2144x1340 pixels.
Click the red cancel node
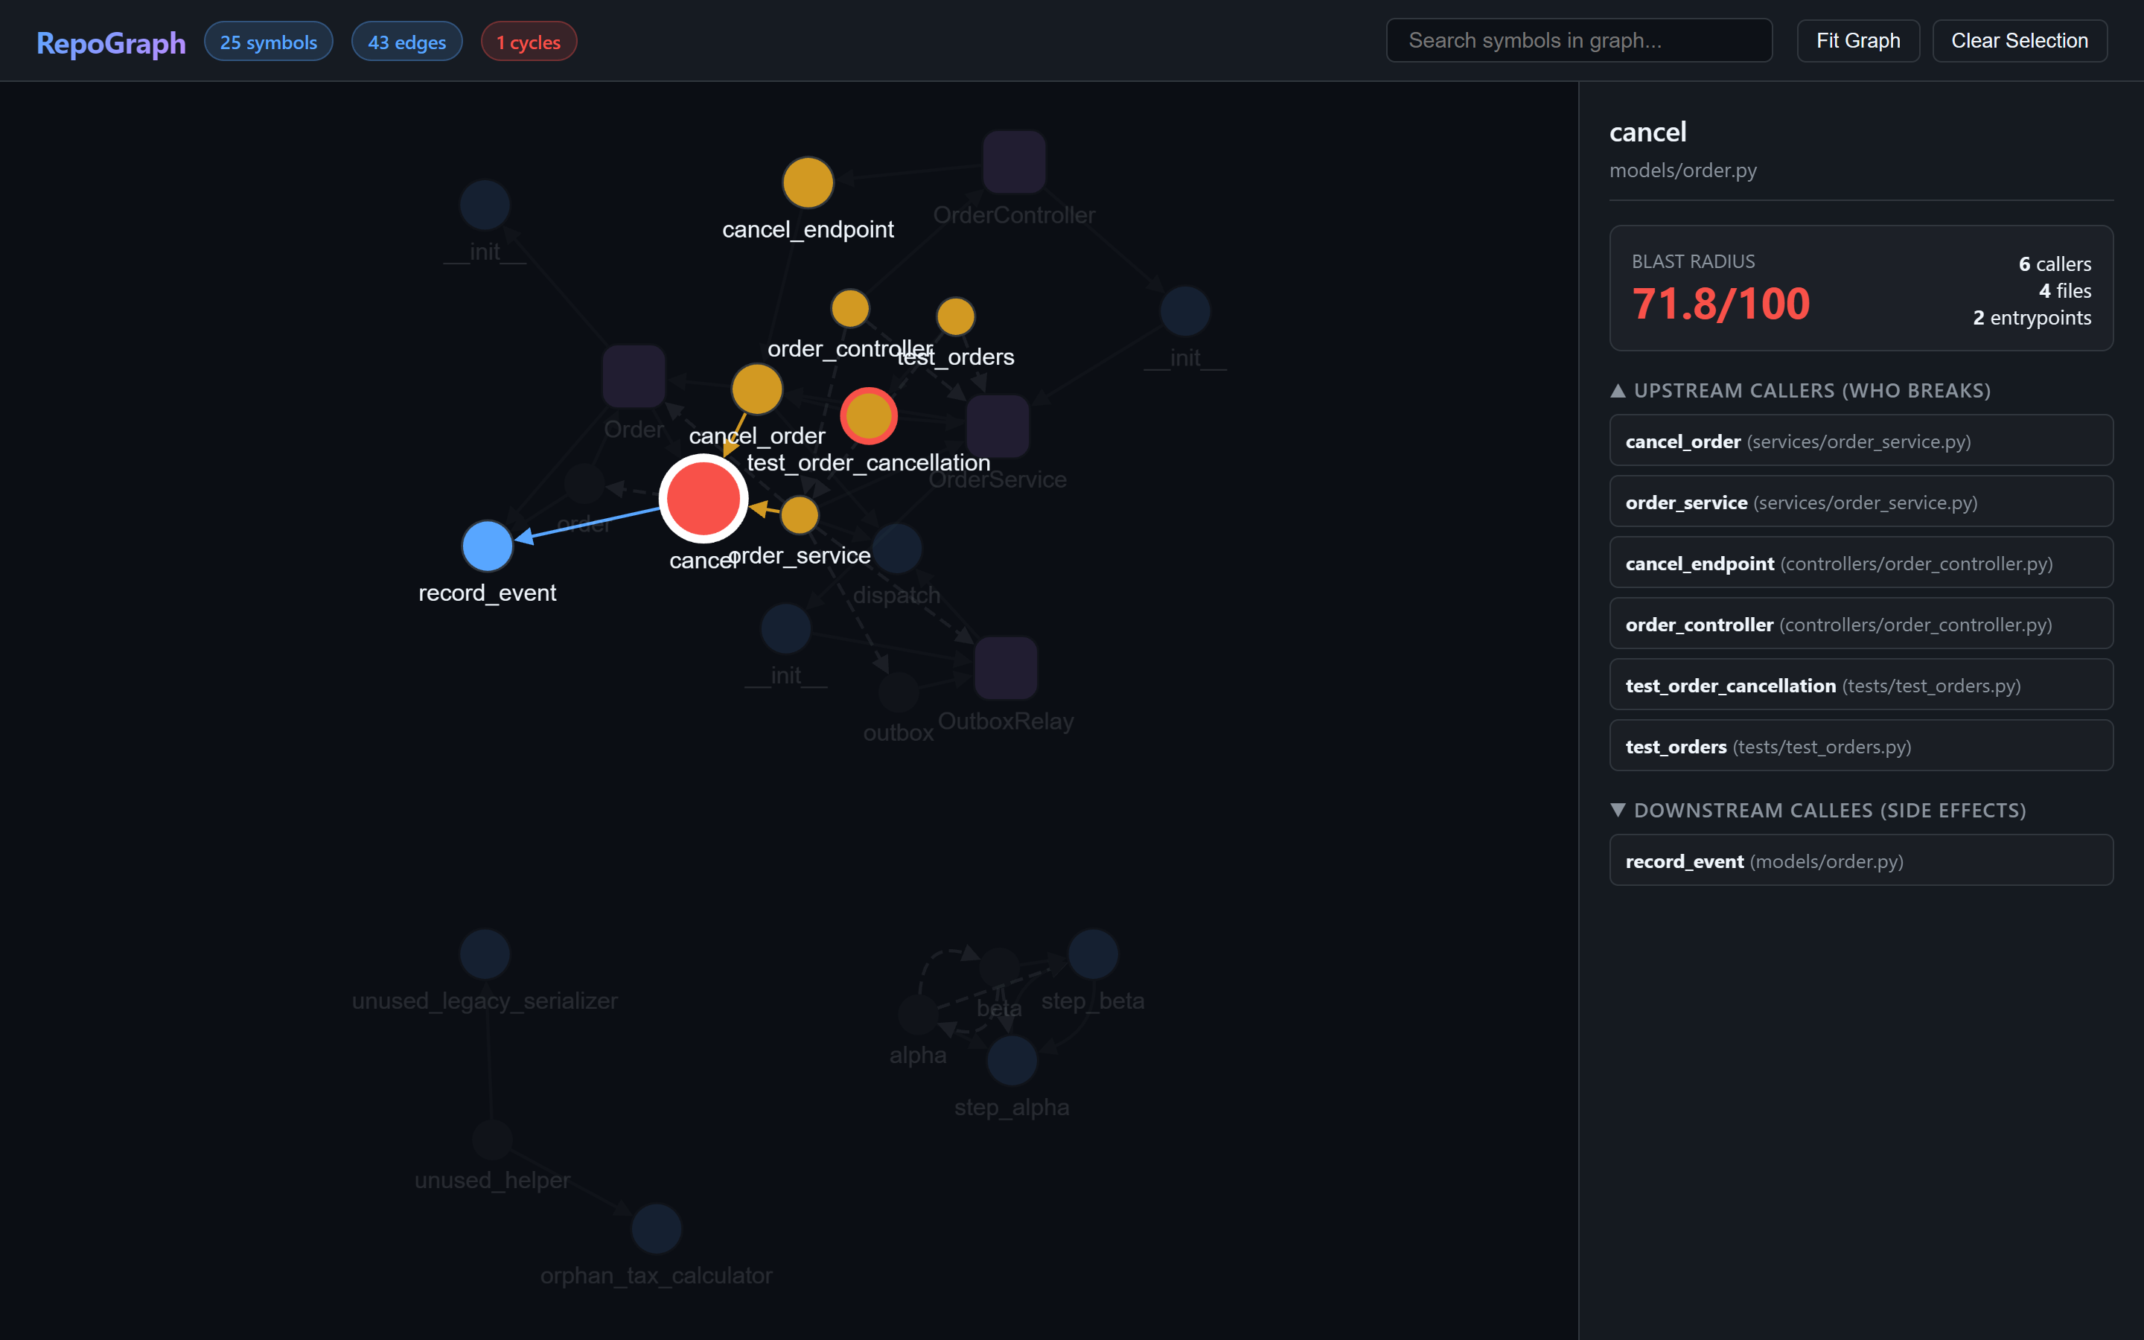[703, 498]
